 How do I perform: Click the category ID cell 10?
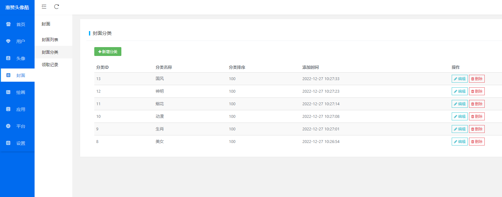coord(98,116)
